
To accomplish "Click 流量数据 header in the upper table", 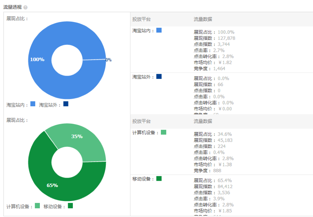I will (203, 20).
